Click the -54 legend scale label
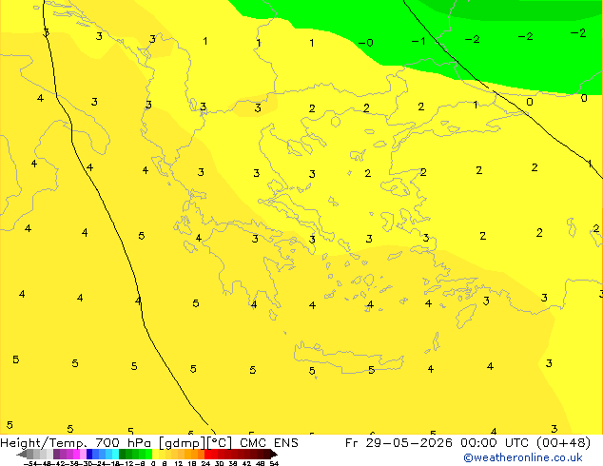 click(30, 463)
